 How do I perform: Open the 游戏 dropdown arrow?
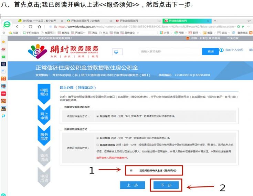tap(229, 33)
